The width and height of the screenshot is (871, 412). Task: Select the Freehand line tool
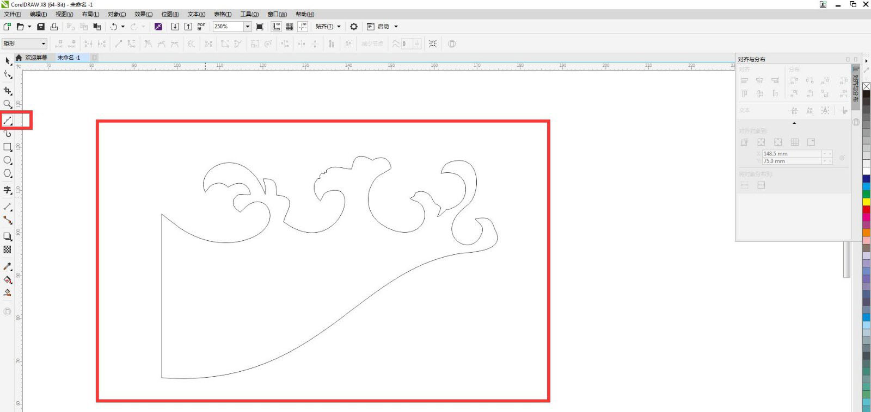(8, 120)
